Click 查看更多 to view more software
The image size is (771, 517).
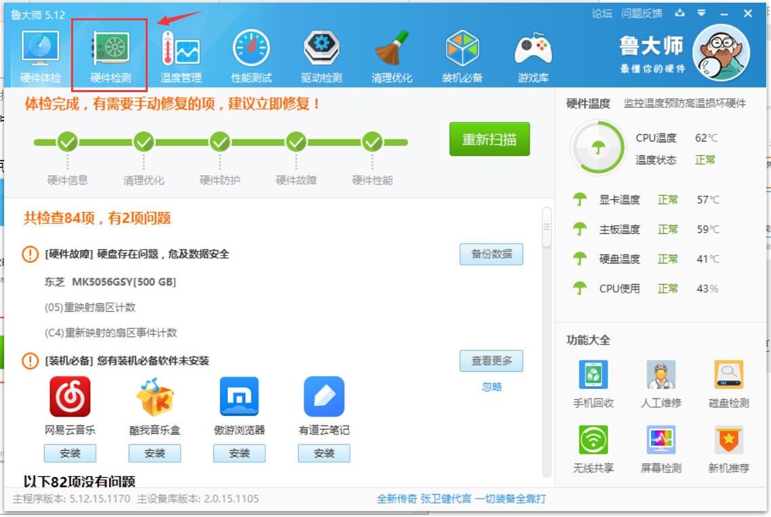(x=491, y=361)
